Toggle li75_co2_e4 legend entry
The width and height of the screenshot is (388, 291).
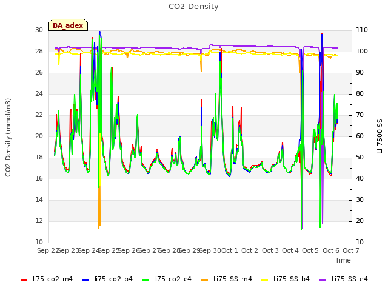[167, 279]
